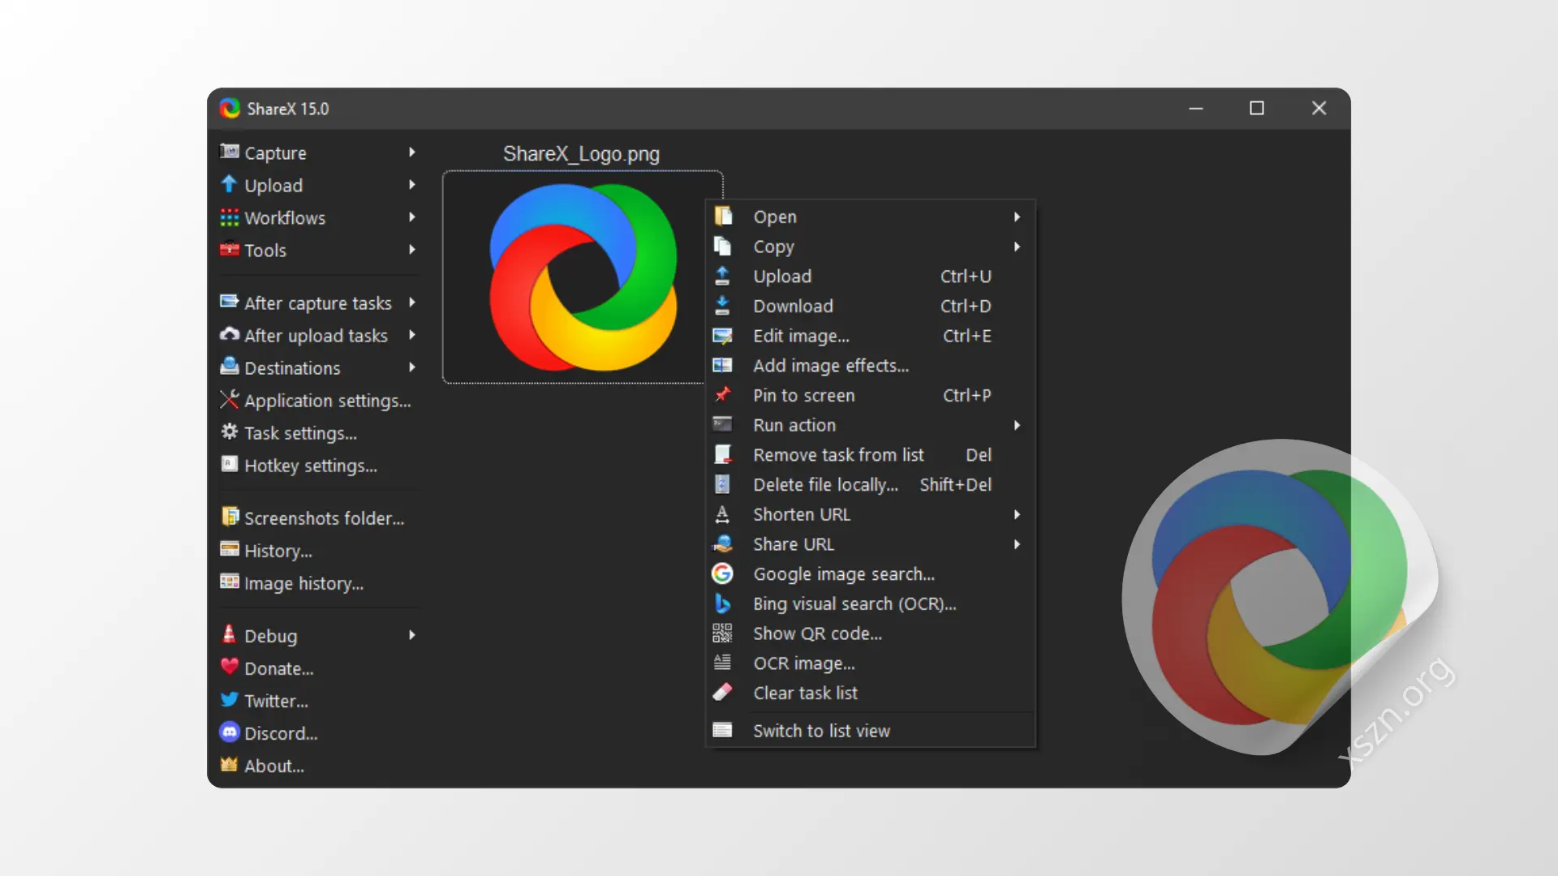The height and width of the screenshot is (876, 1558).
Task: Click the Google image search icon
Action: click(722, 574)
